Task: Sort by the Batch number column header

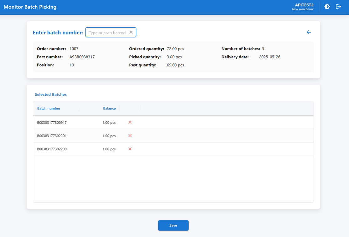Action: [49, 108]
